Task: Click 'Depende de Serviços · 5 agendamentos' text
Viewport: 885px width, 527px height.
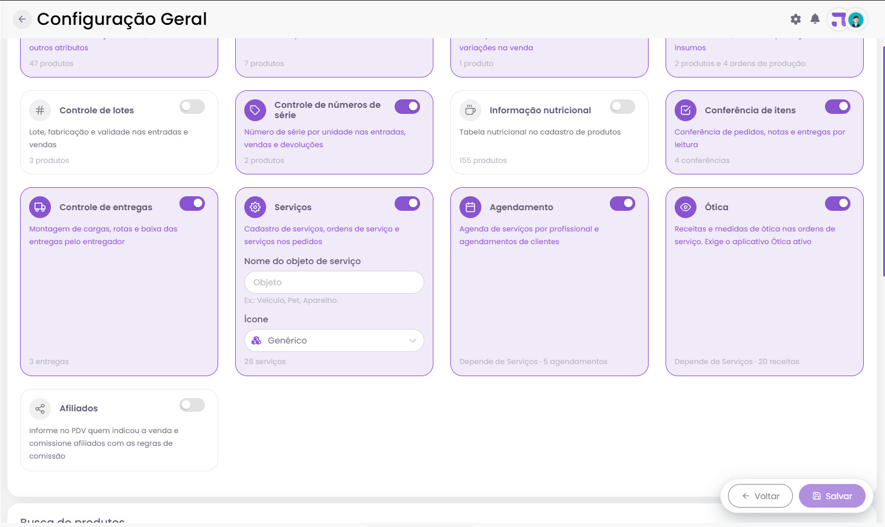Action: point(533,362)
